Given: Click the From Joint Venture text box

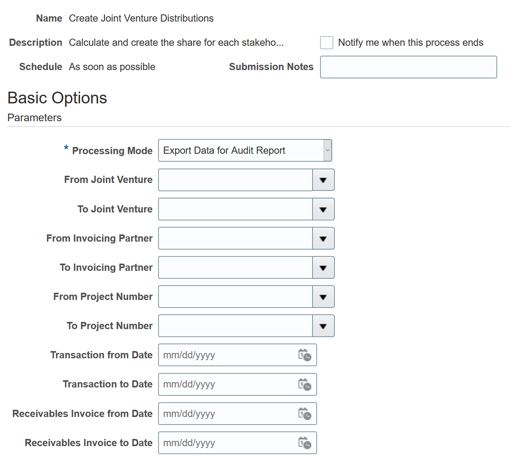Looking at the screenshot, I should [235, 180].
